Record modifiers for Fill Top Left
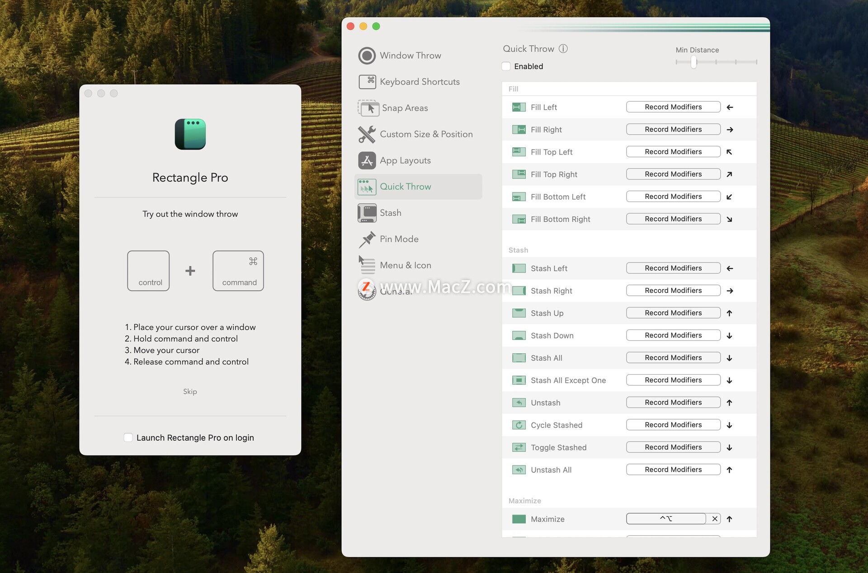 click(673, 152)
